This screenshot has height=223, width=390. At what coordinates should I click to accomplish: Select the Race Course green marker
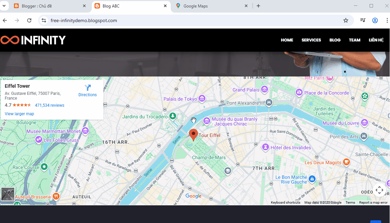[x=44, y=167]
